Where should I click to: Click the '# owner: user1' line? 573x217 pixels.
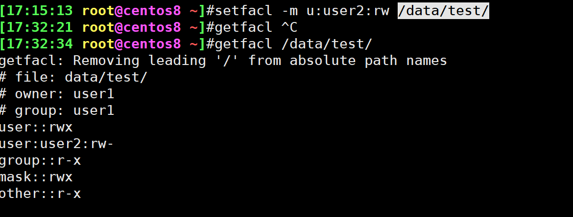[x=57, y=94]
